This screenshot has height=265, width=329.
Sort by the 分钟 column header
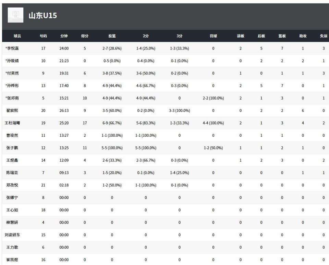click(64, 36)
